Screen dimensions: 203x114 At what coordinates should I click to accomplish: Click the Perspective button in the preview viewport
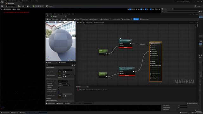point(52,22)
